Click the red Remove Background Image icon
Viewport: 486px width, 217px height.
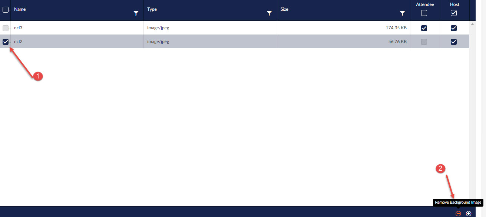[458, 214]
